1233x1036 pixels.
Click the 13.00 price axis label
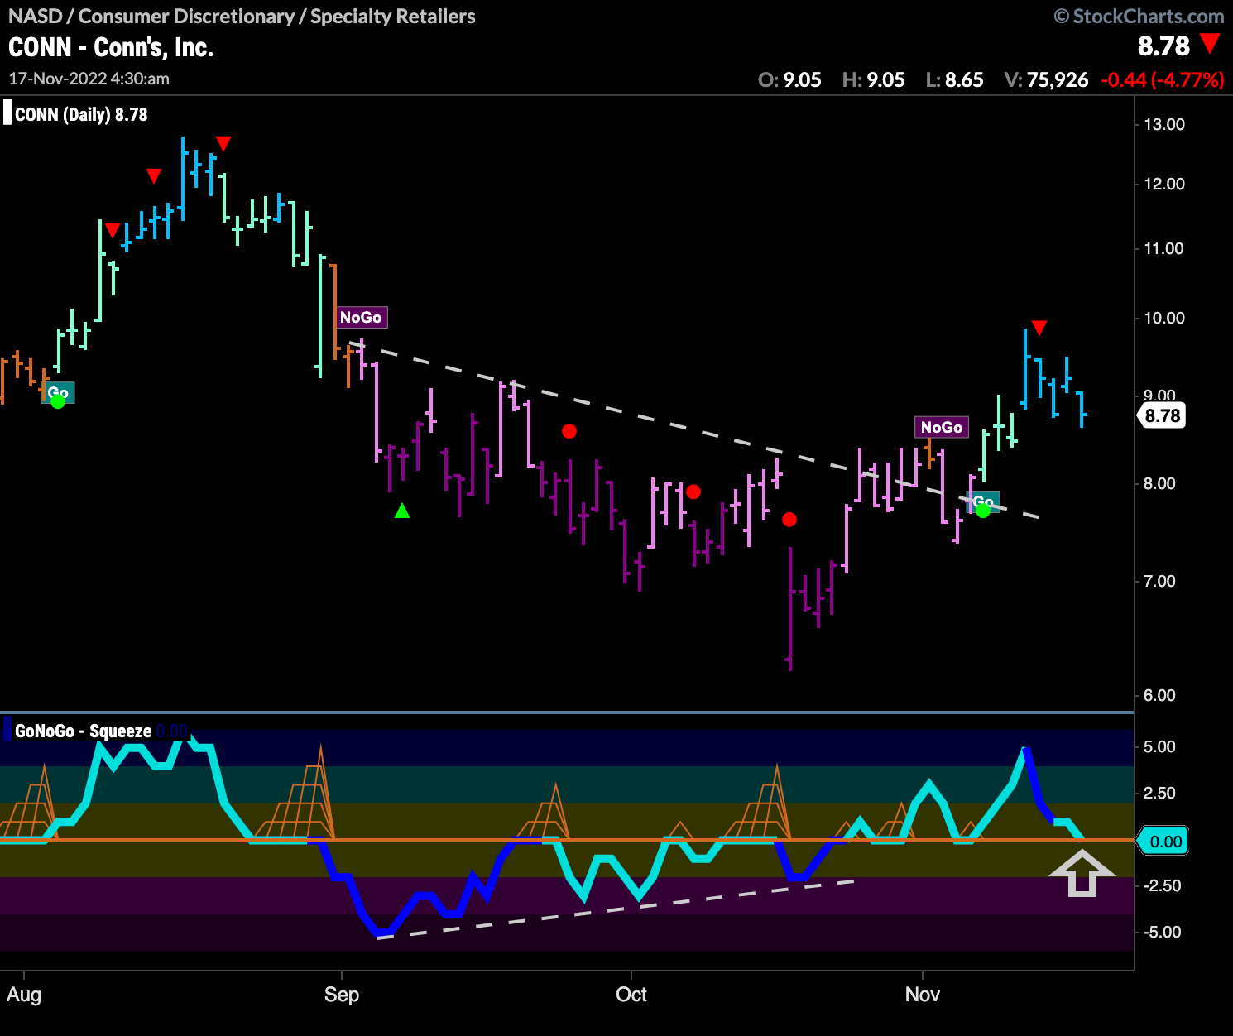(x=1164, y=124)
